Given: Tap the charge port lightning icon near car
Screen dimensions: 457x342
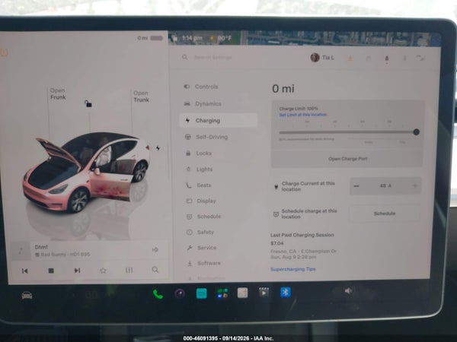Looking at the screenshot, I should tap(158, 148).
